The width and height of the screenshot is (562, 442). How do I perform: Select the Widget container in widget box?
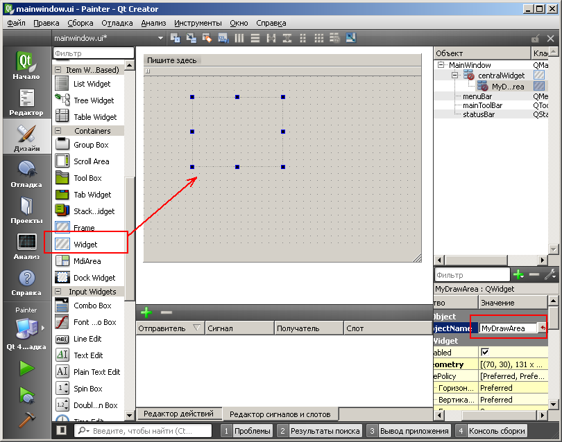[x=85, y=245]
